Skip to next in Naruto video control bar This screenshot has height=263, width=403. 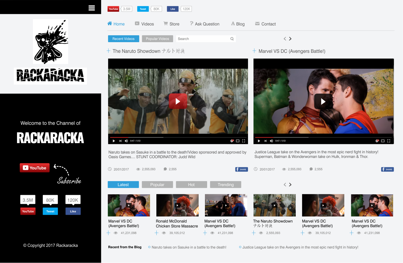pyautogui.click(x=120, y=141)
